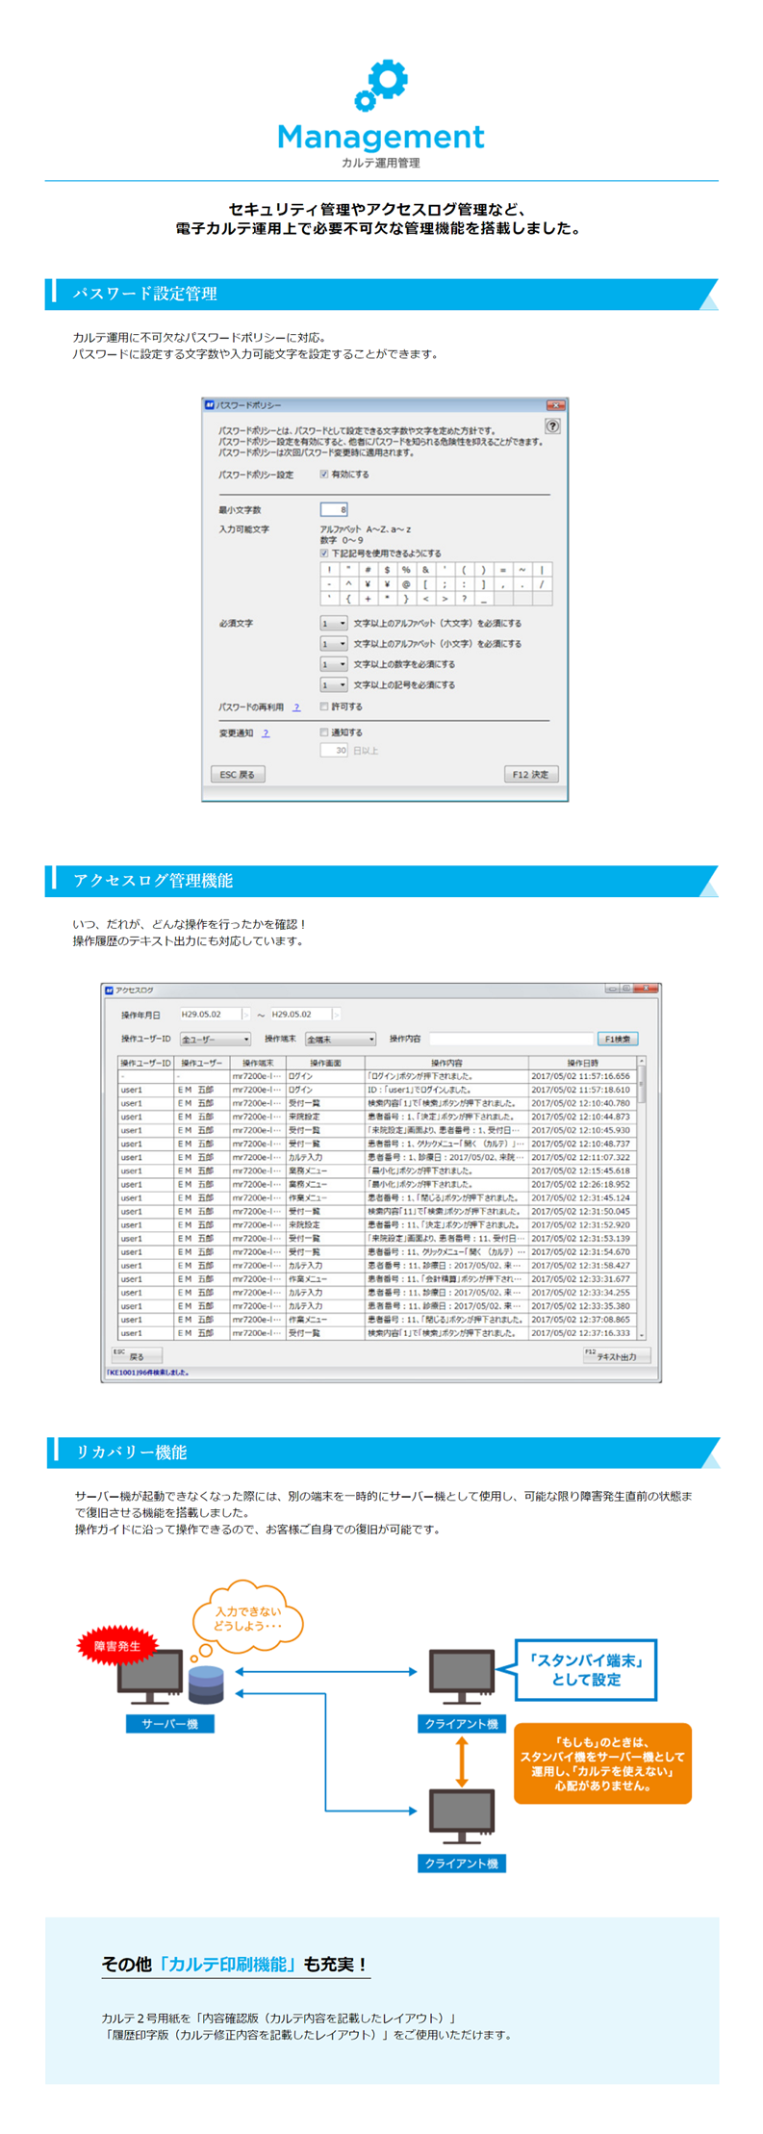
Task: Open the help icon in the password policy dialog
Action: 552,425
